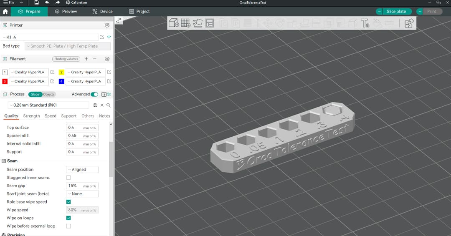Click the compare presets icon beside Advanced
The width and height of the screenshot is (451, 236).
tap(109, 94)
